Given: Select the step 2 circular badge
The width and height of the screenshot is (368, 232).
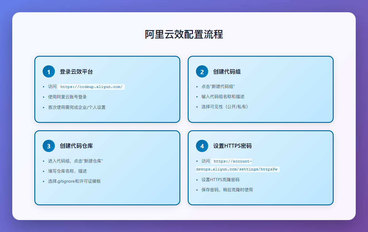Looking at the screenshot, I should (x=202, y=71).
